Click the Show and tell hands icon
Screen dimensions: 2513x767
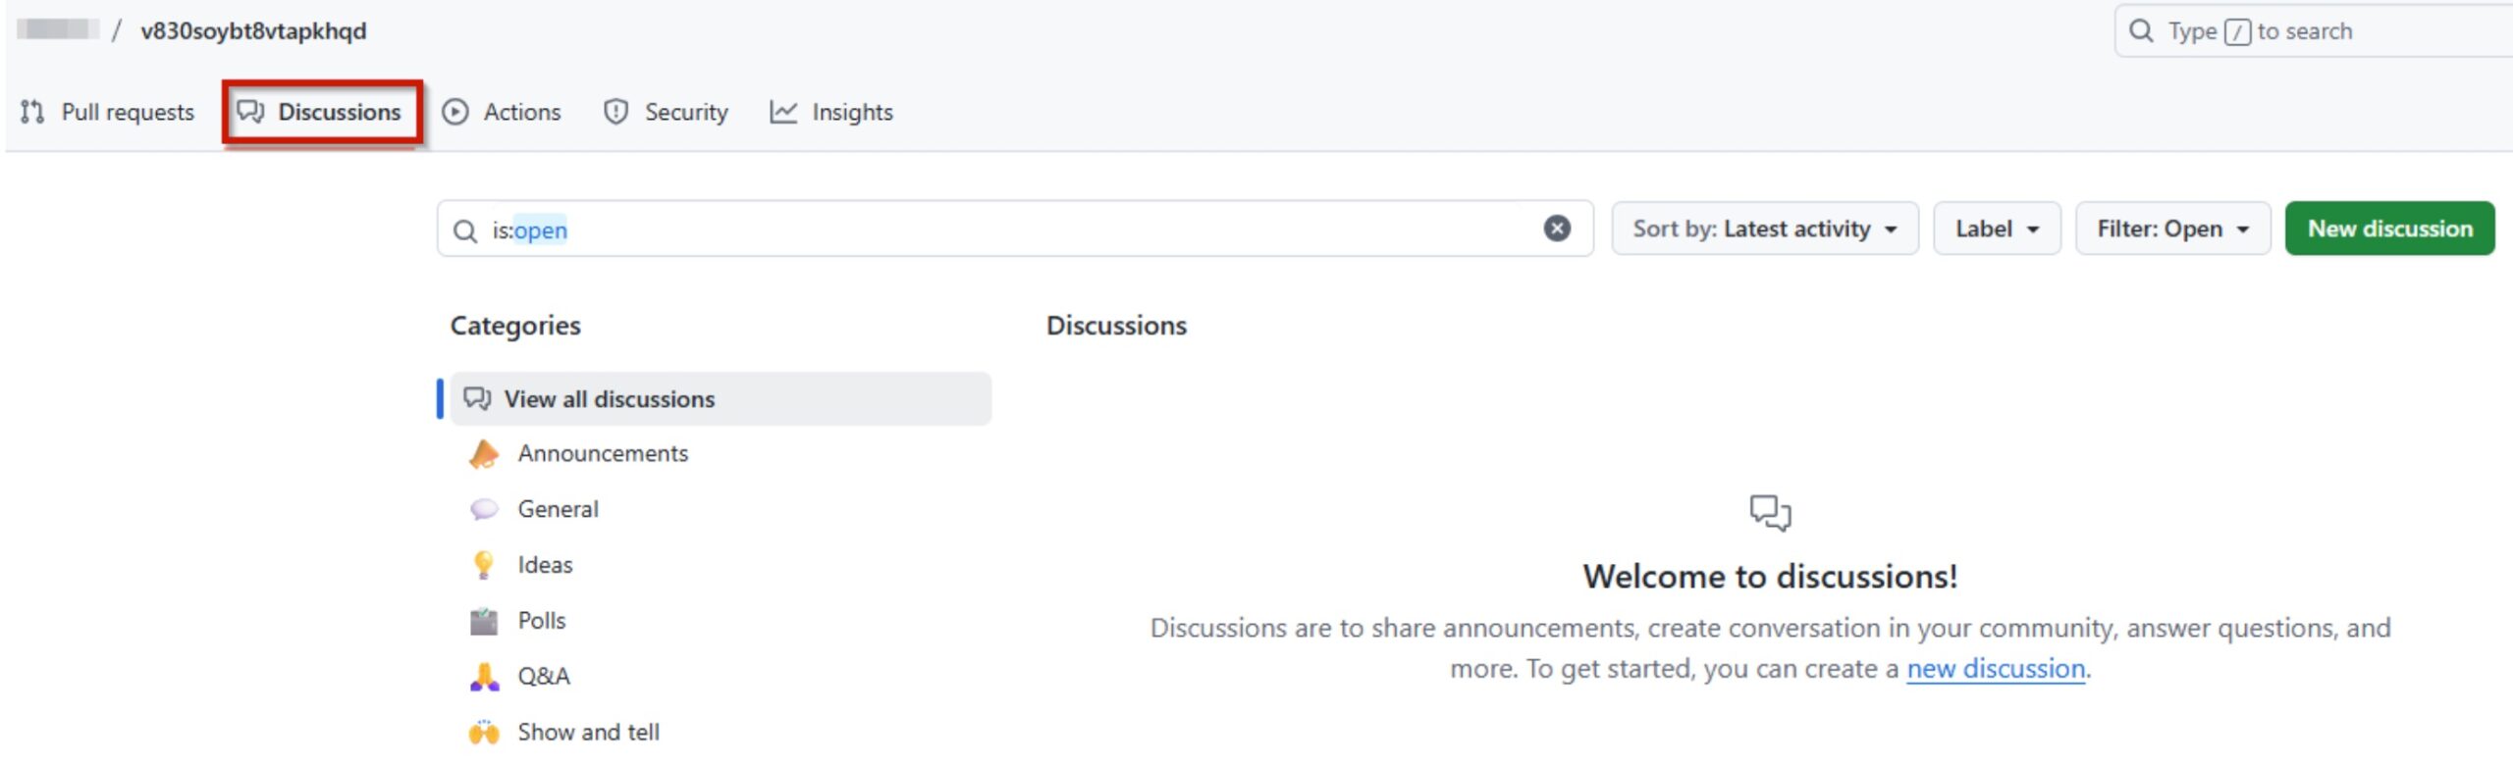click(483, 733)
